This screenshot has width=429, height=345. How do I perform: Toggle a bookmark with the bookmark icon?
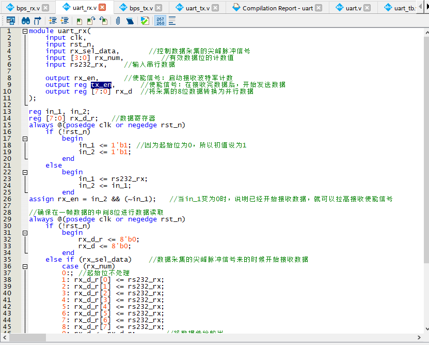click(x=80, y=21)
